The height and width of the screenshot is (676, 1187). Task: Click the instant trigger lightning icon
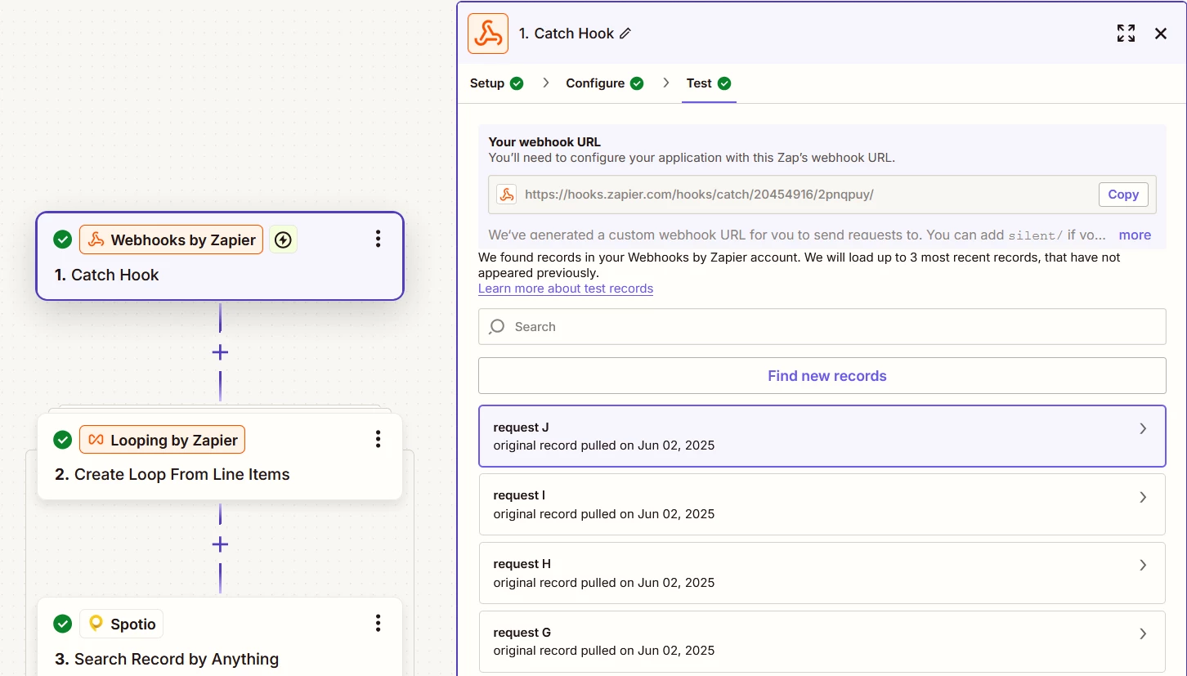pos(283,240)
